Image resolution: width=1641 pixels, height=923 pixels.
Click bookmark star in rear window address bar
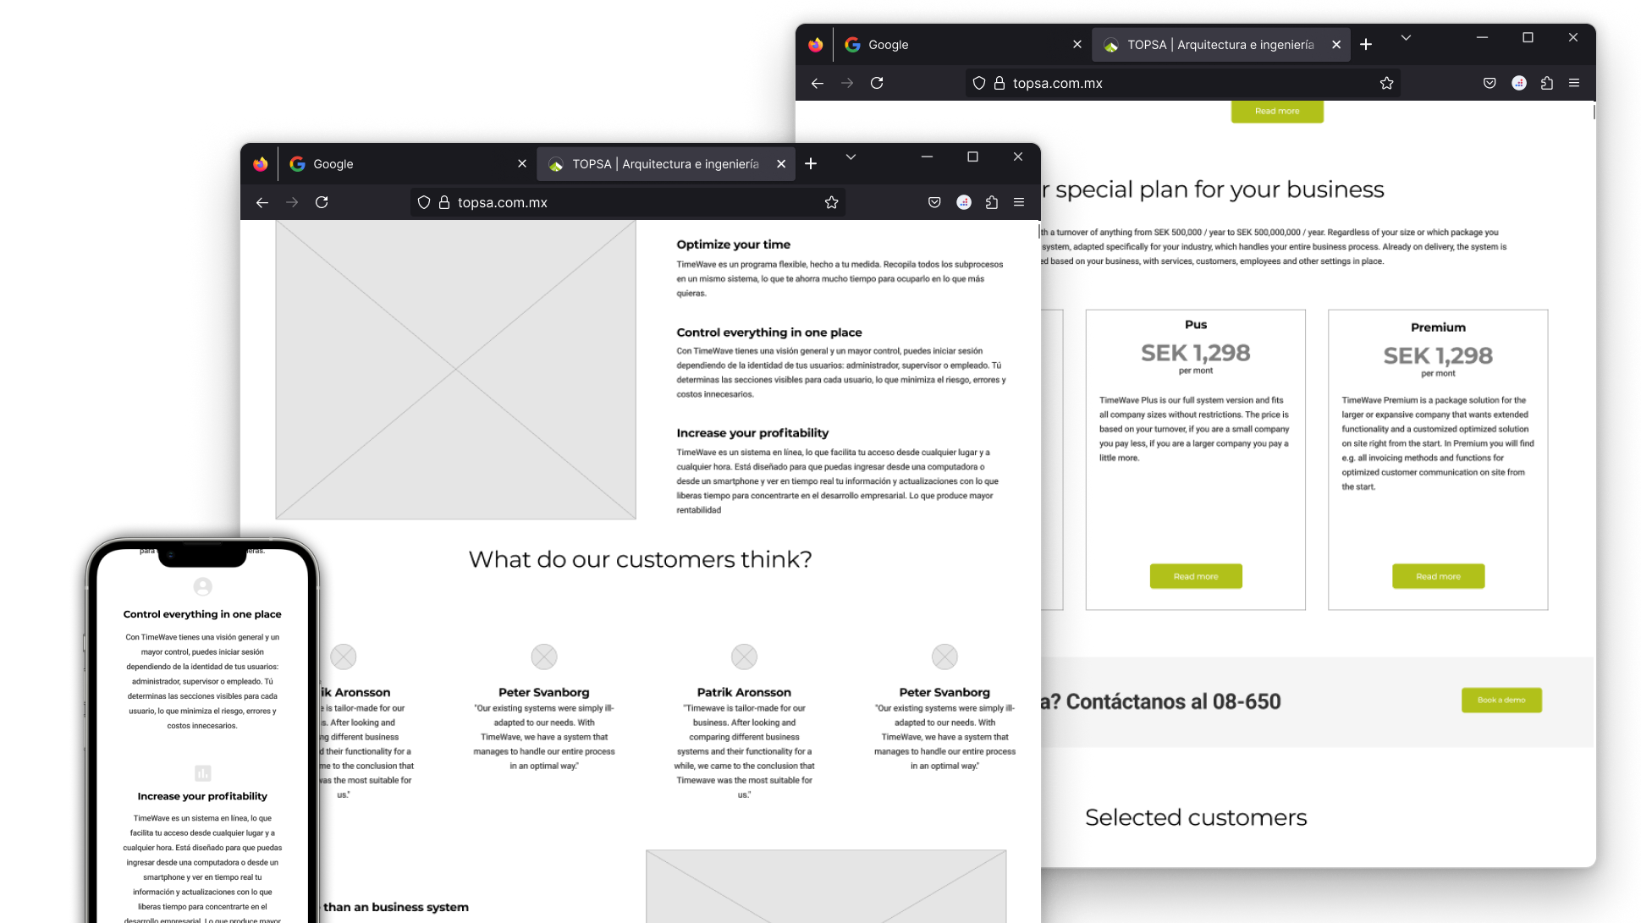1386,83
